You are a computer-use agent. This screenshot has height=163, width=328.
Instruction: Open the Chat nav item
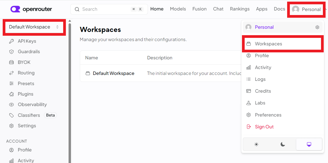click(218, 9)
